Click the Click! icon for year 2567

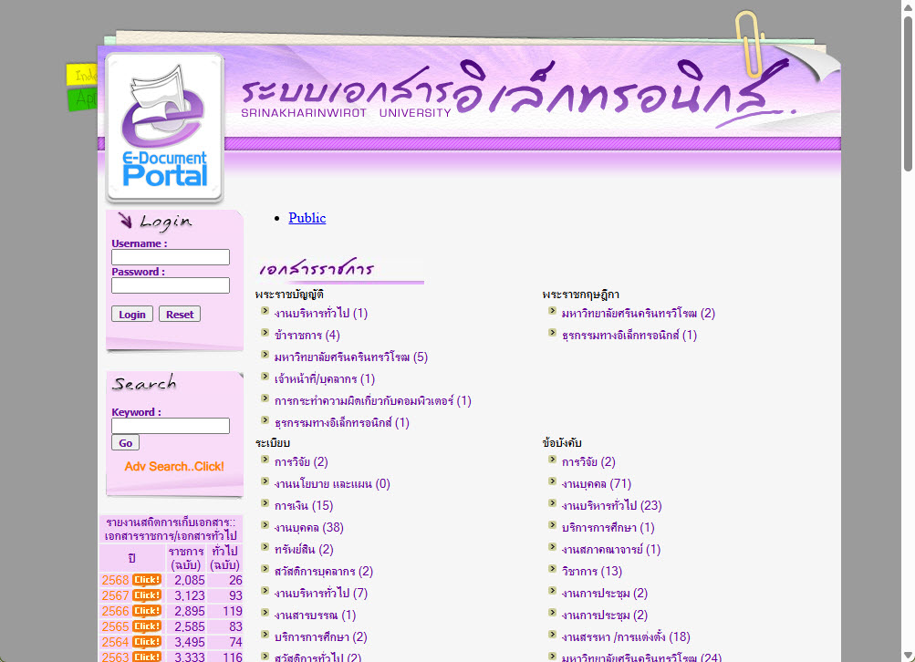tap(147, 595)
